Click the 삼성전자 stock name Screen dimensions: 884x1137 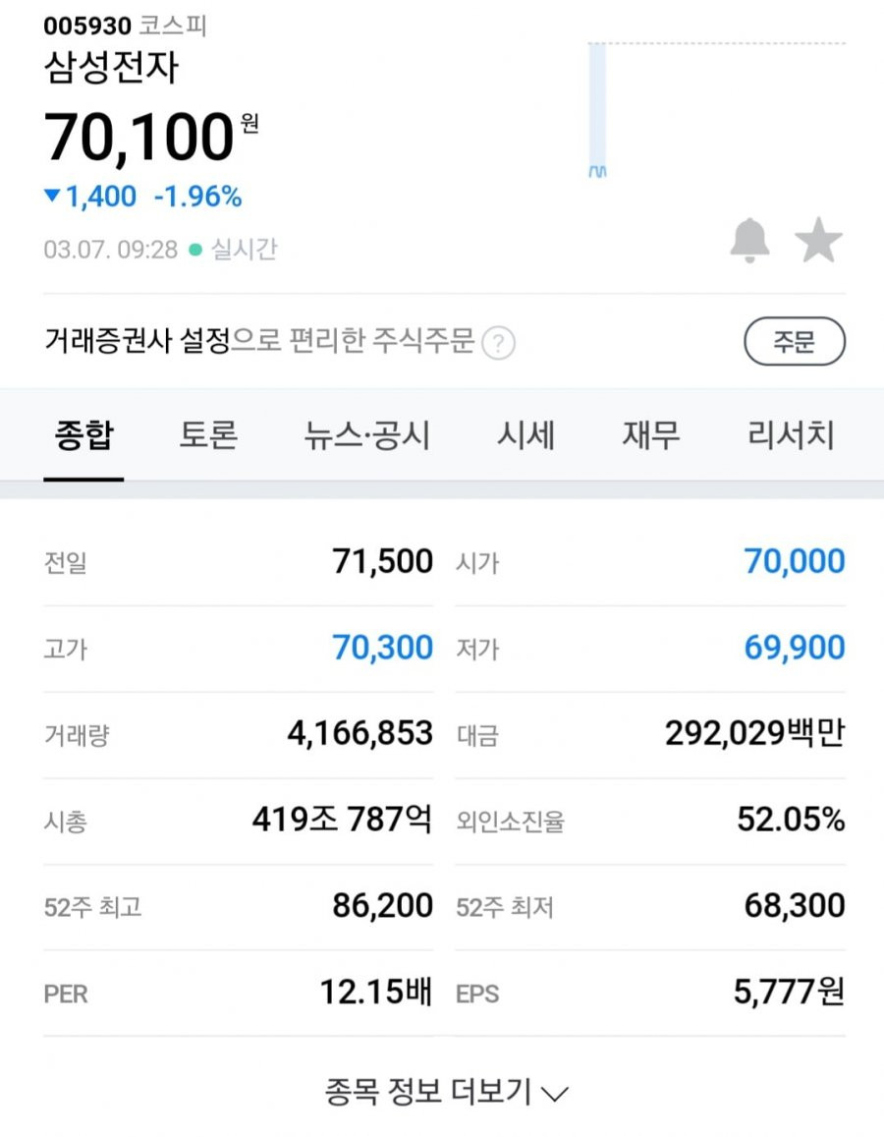coord(111,68)
